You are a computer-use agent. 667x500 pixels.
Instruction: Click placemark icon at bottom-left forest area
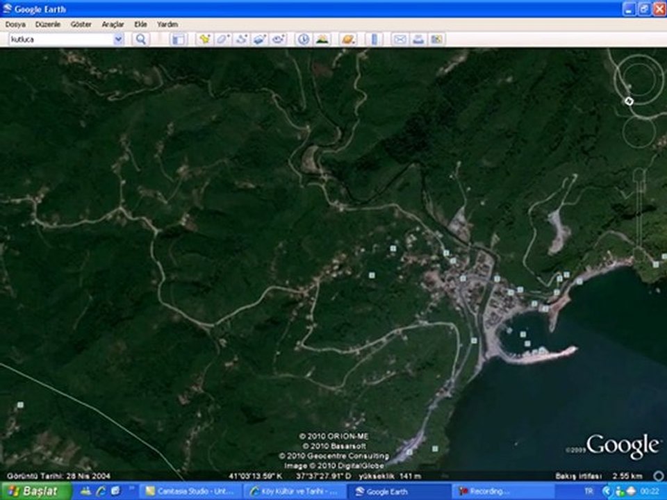[20, 405]
